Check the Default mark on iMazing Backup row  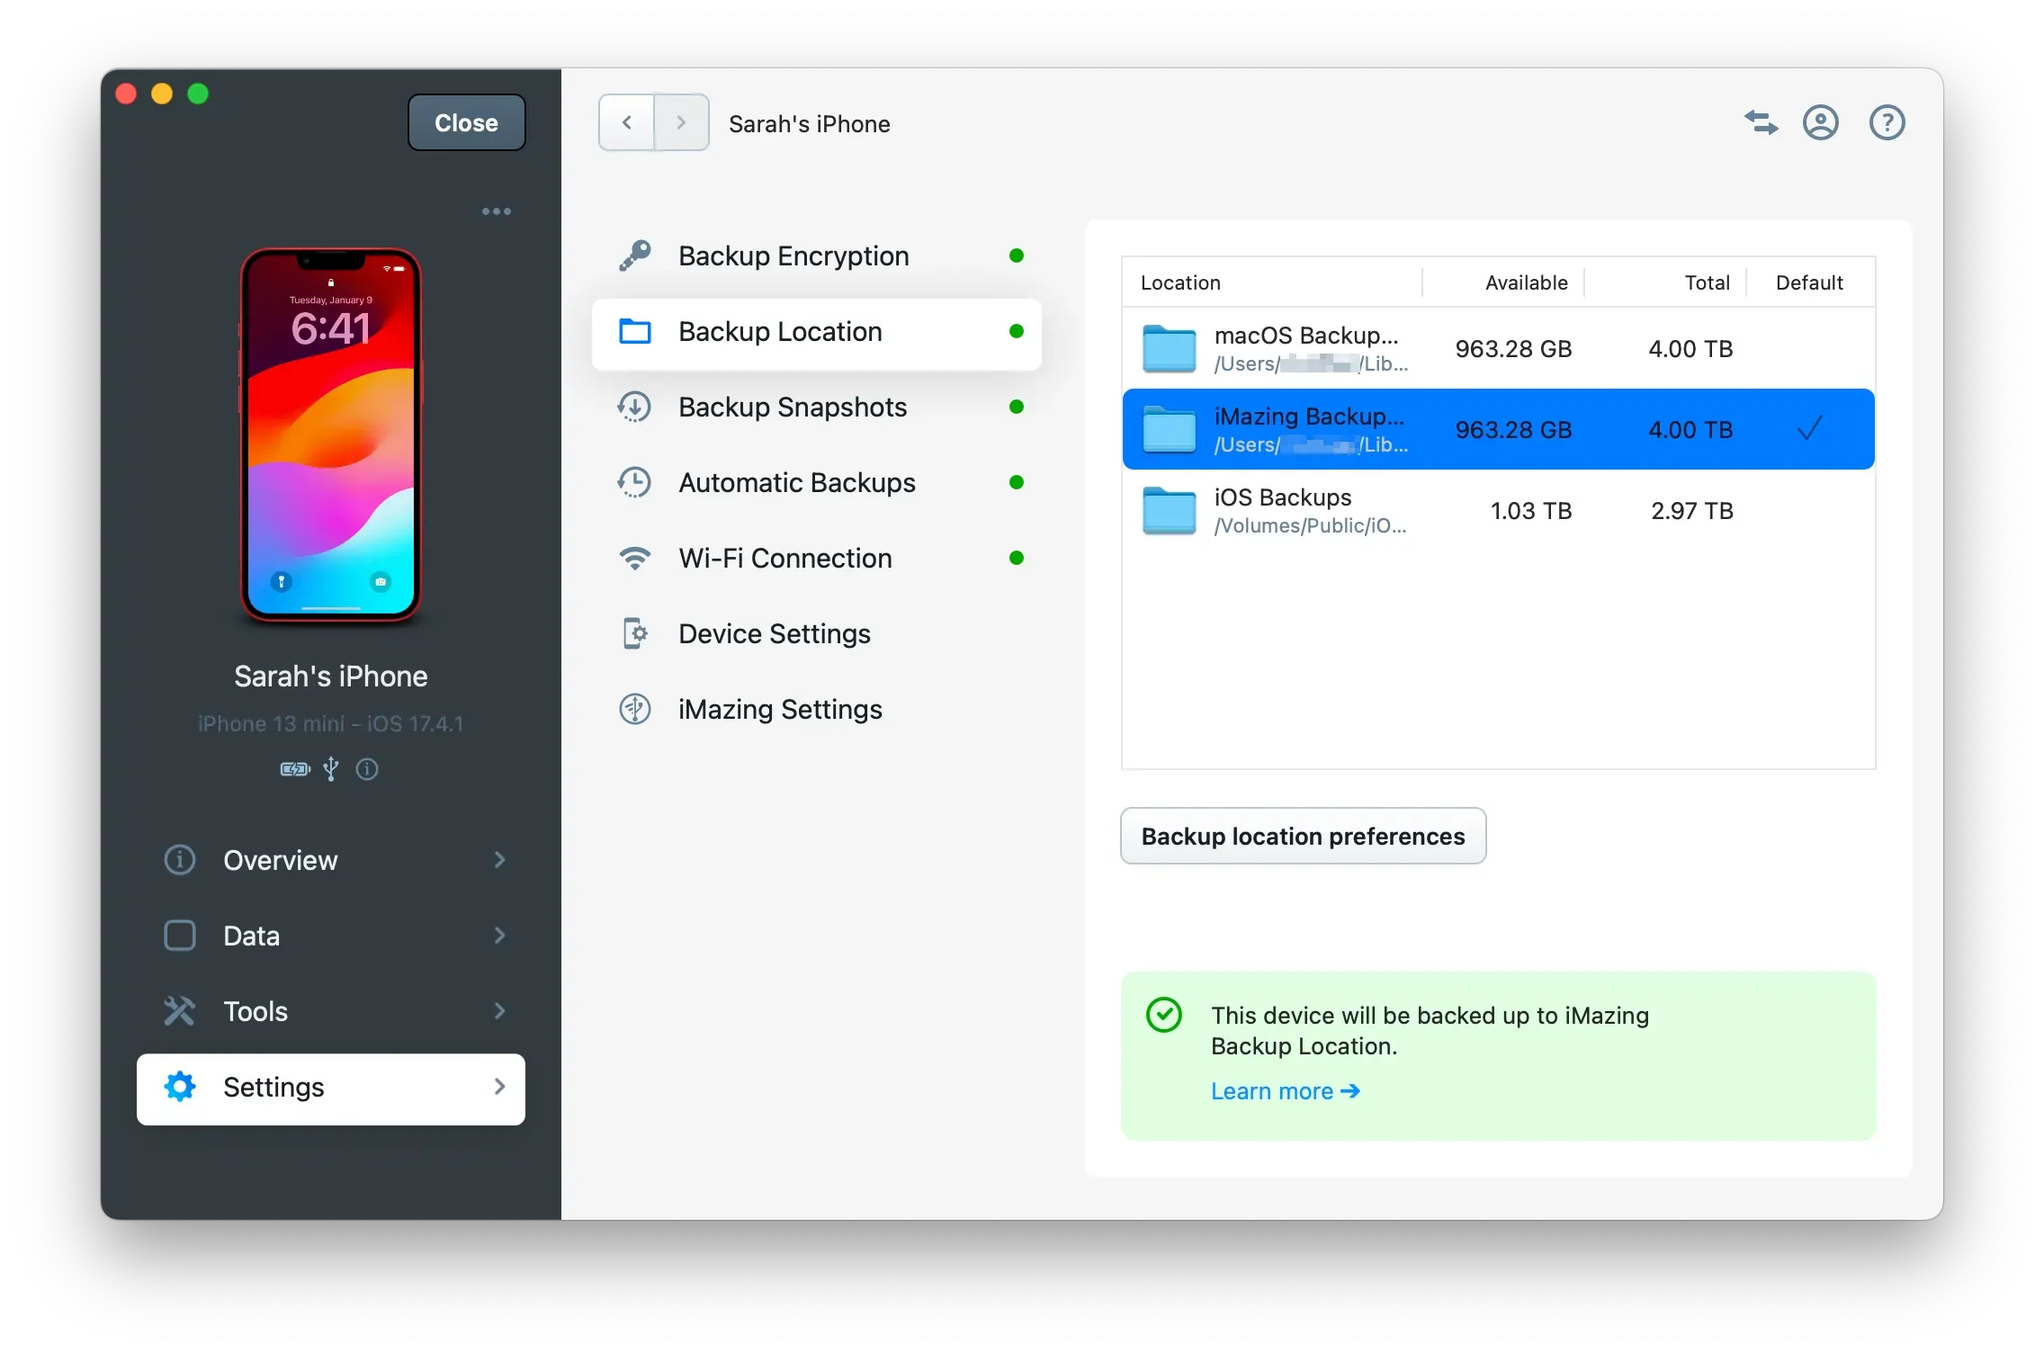(1809, 429)
